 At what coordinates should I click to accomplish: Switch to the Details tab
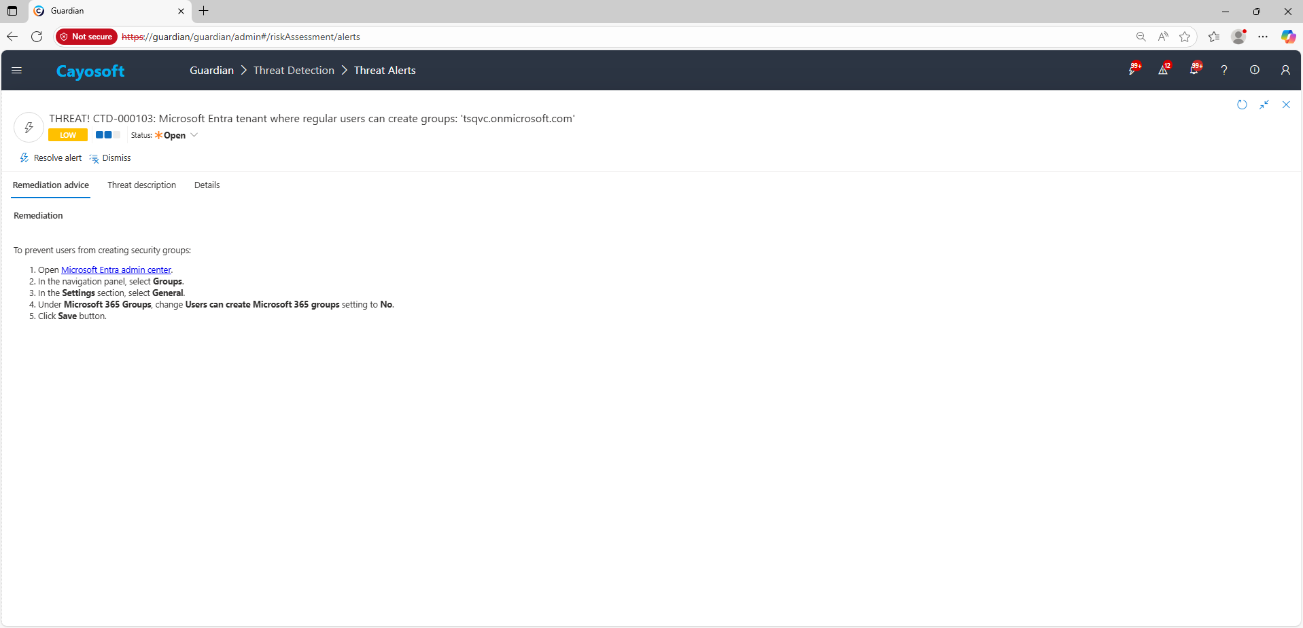tap(207, 185)
